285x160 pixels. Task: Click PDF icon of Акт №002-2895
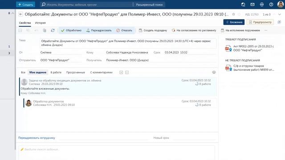pos(228,48)
